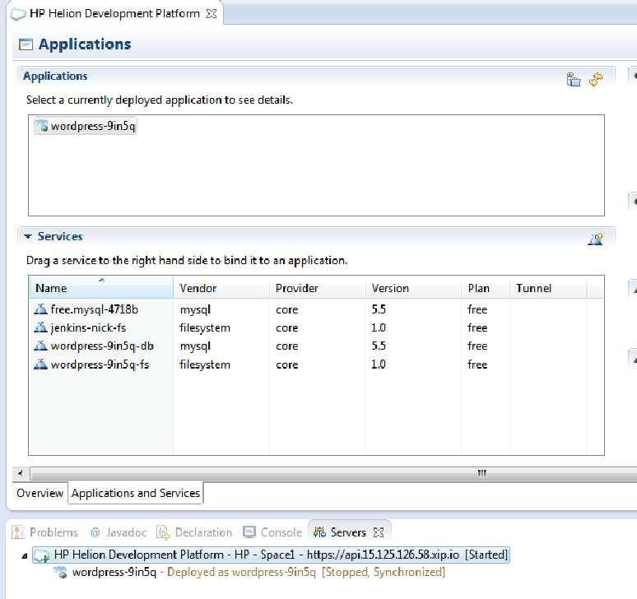Click the Provider column header
The height and width of the screenshot is (599, 637).
click(317, 288)
